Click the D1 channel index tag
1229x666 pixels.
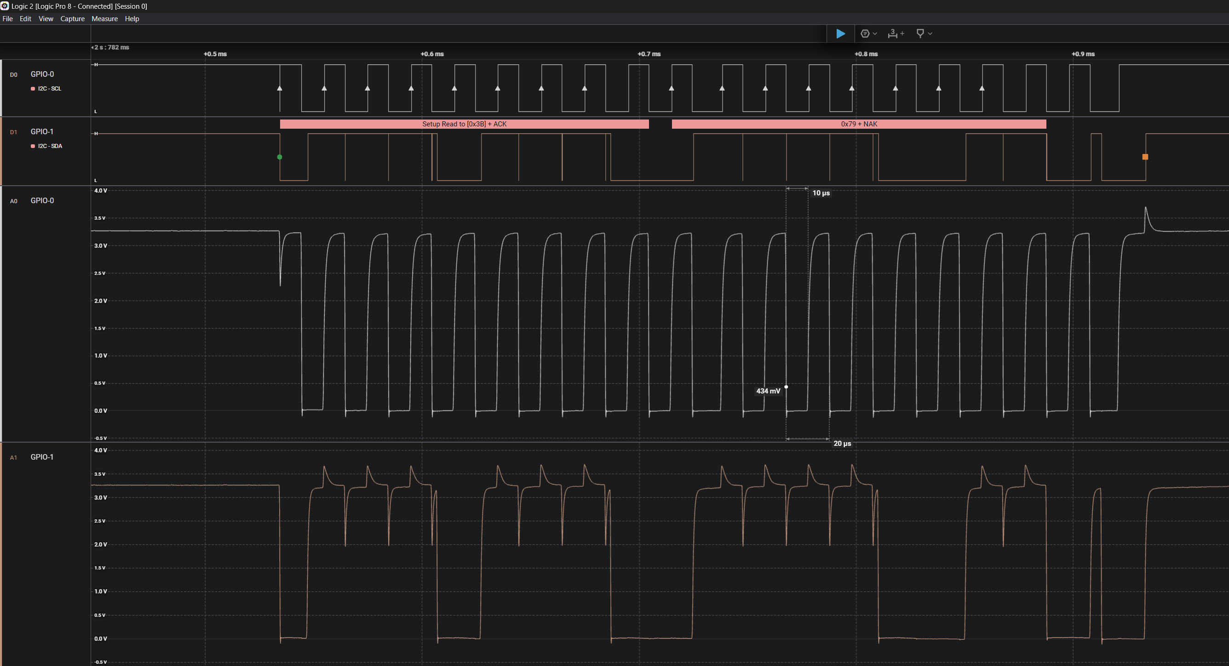pos(13,132)
